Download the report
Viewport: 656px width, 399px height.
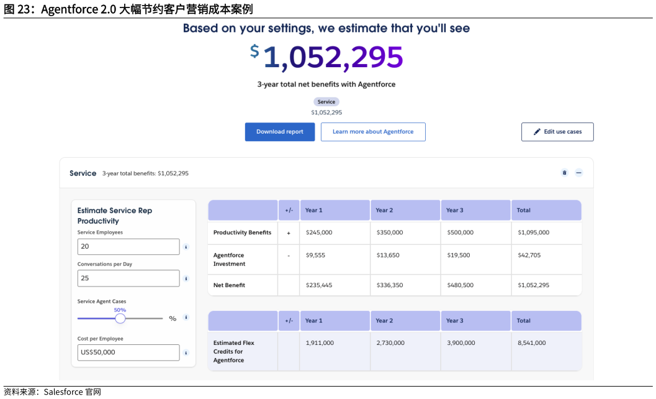(279, 132)
